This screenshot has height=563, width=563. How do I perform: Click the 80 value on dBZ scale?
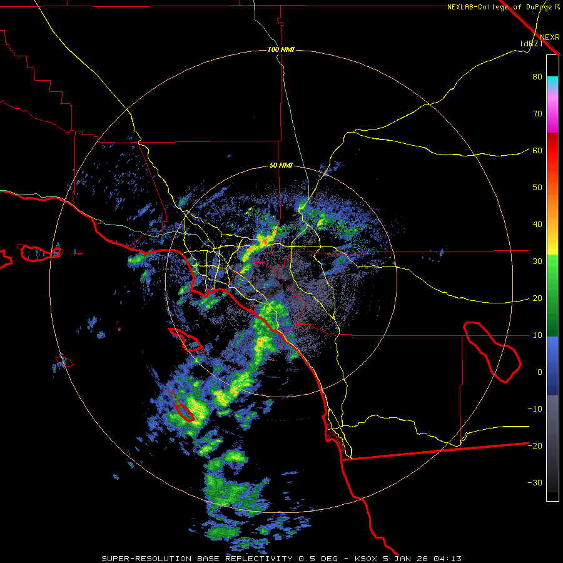[537, 77]
